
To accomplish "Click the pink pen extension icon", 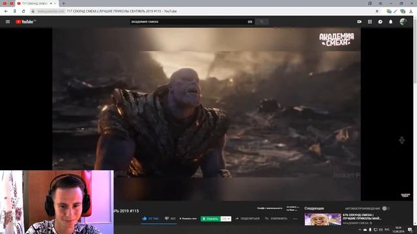I will pos(395,11).
